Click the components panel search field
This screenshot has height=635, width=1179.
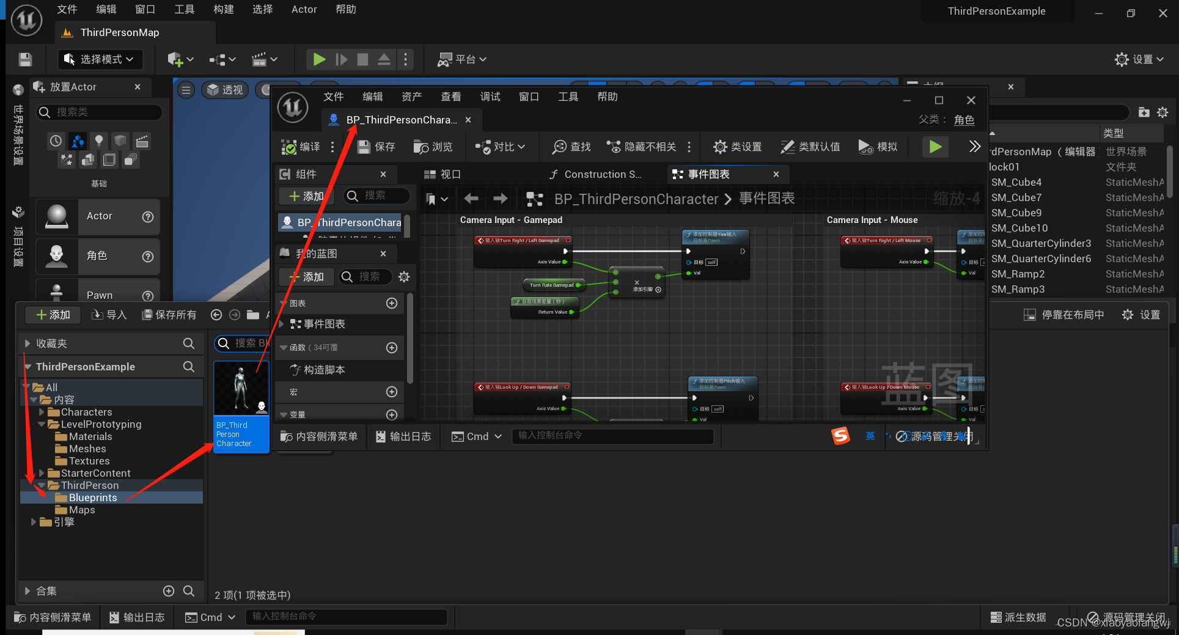coord(376,196)
